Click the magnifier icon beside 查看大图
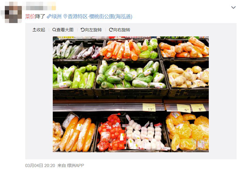This screenshot has width=240, height=173. click(54, 30)
